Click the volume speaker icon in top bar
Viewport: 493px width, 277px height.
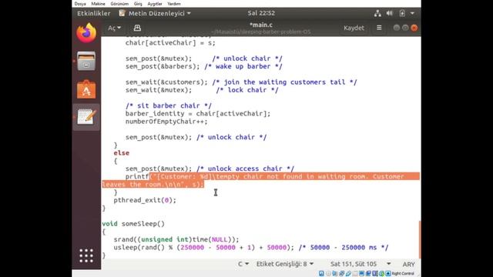390,13
